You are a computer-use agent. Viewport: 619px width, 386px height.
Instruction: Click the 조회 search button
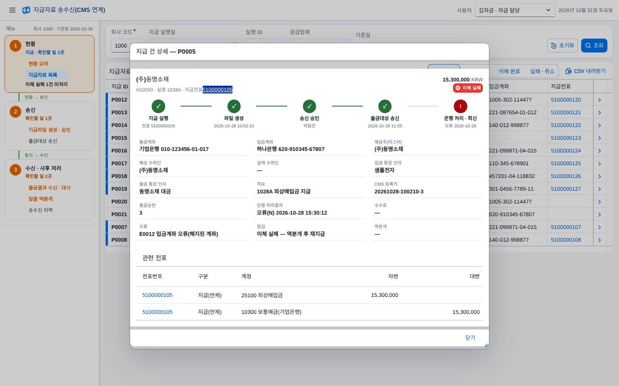(x=594, y=45)
